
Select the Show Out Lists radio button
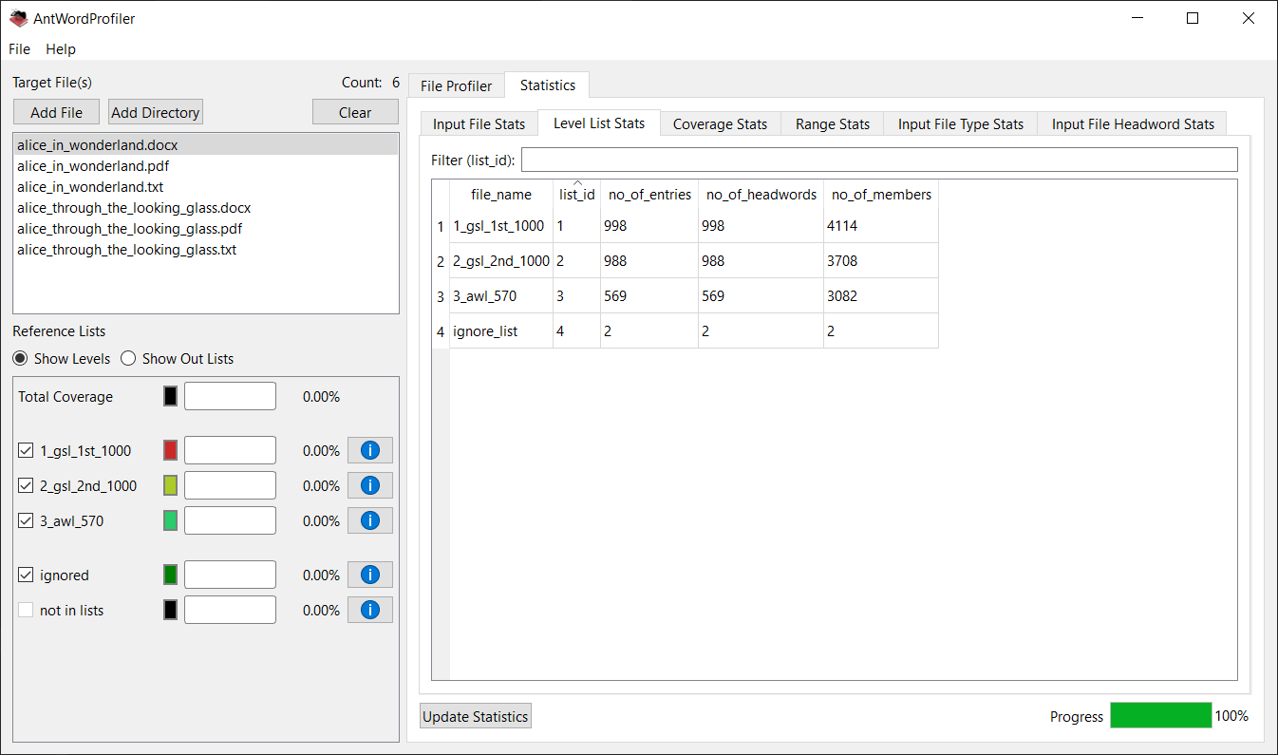(x=128, y=359)
